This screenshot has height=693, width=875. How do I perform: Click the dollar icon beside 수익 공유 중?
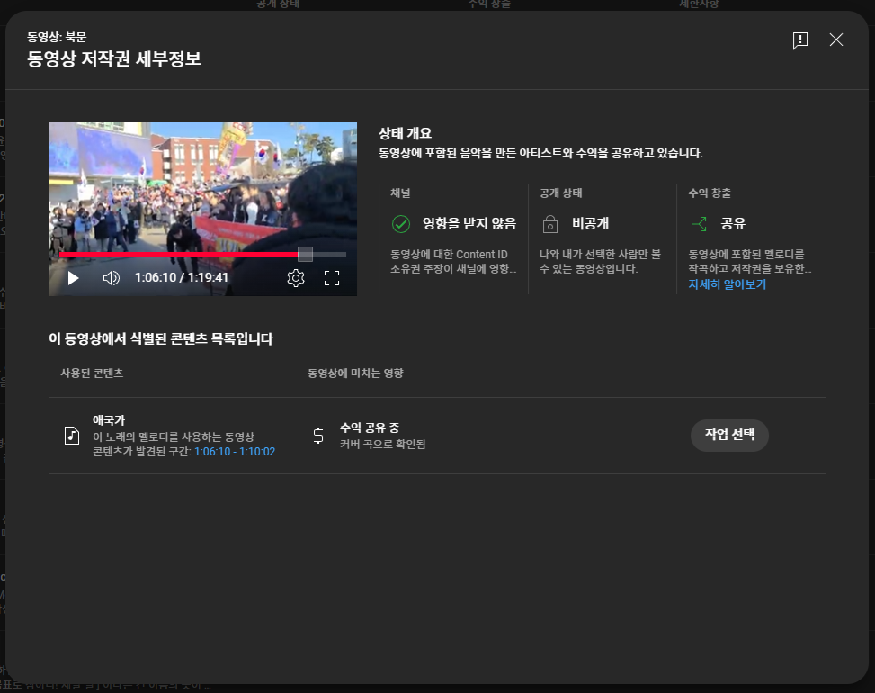[x=318, y=436]
